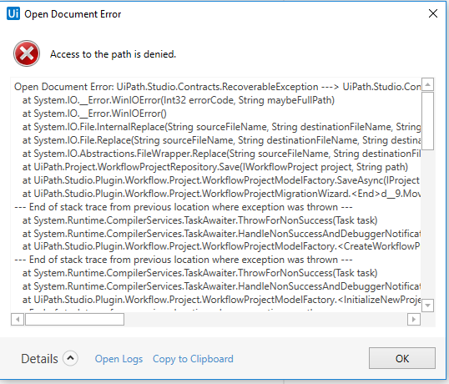Click horizontal scrollbar left arrow
Image resolution: width=449 pixels, height=384 pixels.
pyautogui.click(x=18, y=319)
